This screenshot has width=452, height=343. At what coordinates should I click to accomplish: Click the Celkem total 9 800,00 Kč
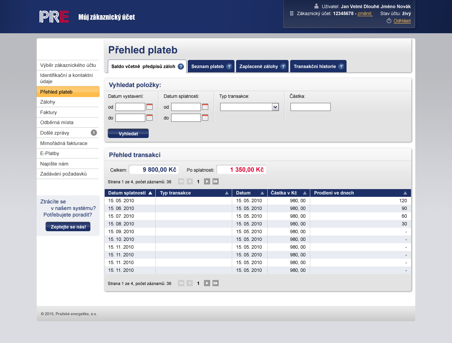pyautogui.click(x=154, y=170)
